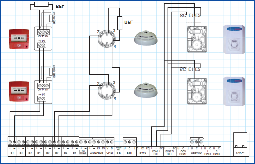Click the B8 terminal label
Image resolution: width=255 pixels, height=164 pixels.
(74, 153)
